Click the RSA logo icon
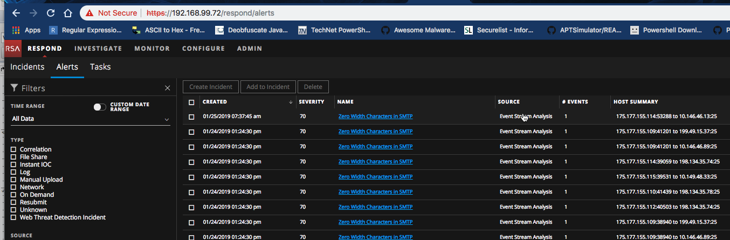730x240 pixels. pyautogui.click(x=12, y=49)
